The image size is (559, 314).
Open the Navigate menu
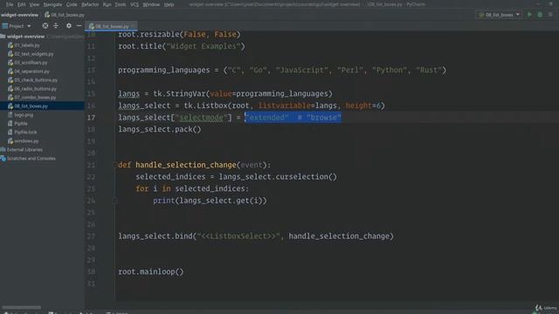coord(52,4)
